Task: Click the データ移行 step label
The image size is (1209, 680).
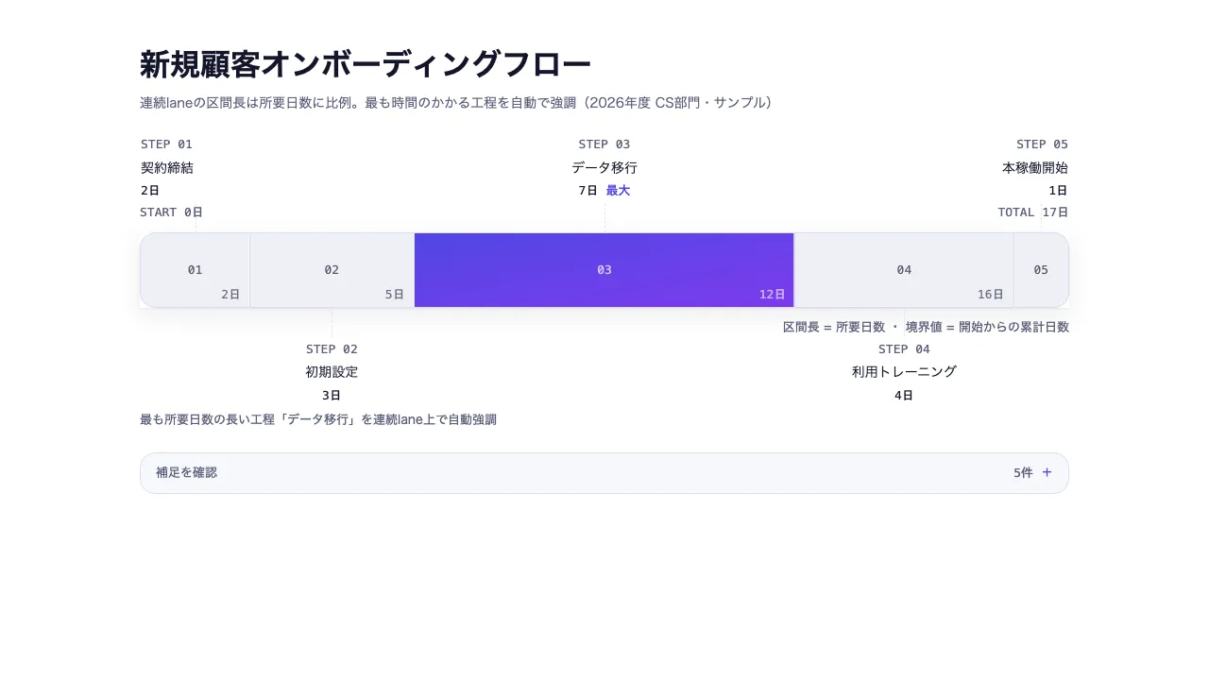Action: click(x=604, y=168)
